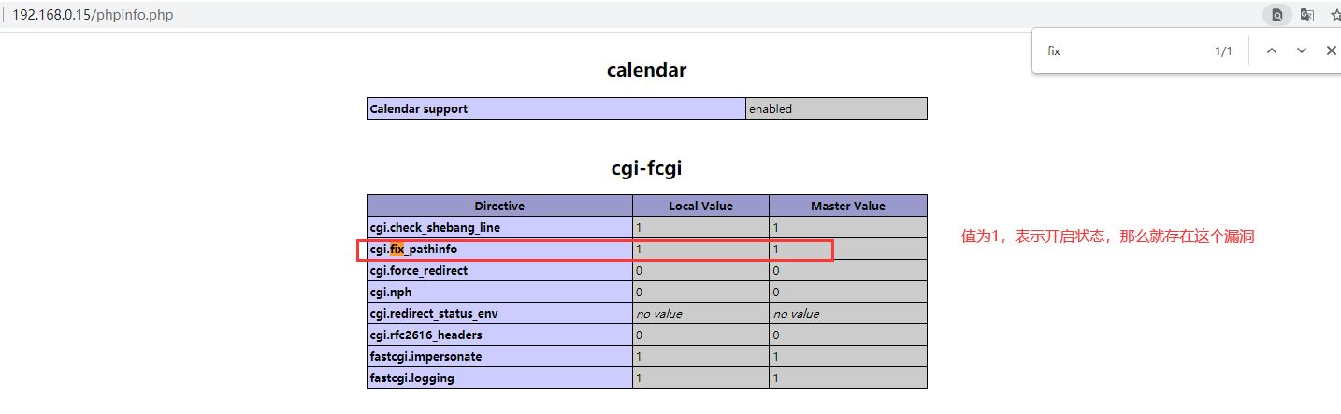Select the cgi.fix_pathinfo directive name
Screen dimensions: 1341x414
click(x=413, y=250)
